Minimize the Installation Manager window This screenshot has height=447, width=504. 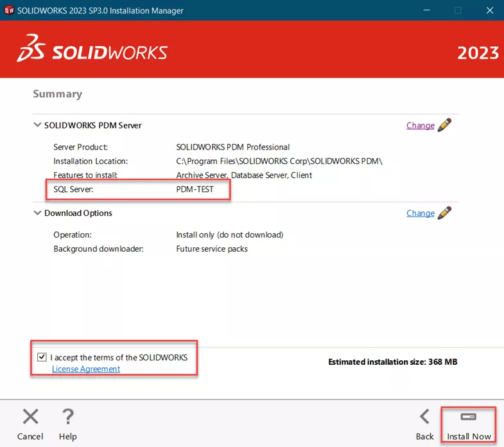(426, 10)
